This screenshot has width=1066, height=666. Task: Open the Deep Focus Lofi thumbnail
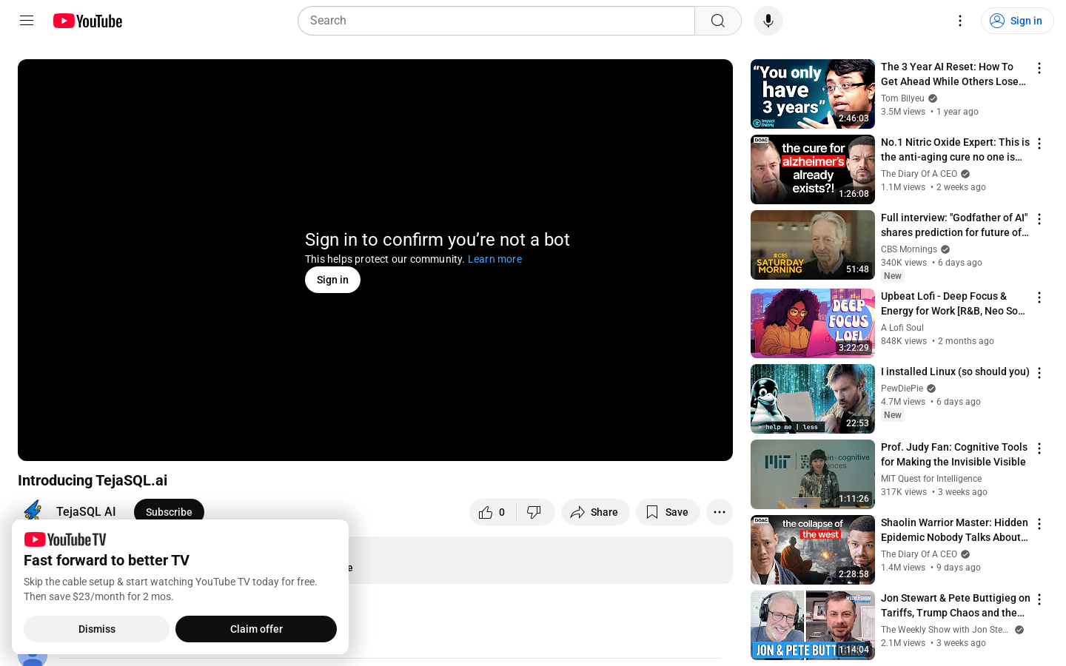pyautogui.click(x=813, y=323)
